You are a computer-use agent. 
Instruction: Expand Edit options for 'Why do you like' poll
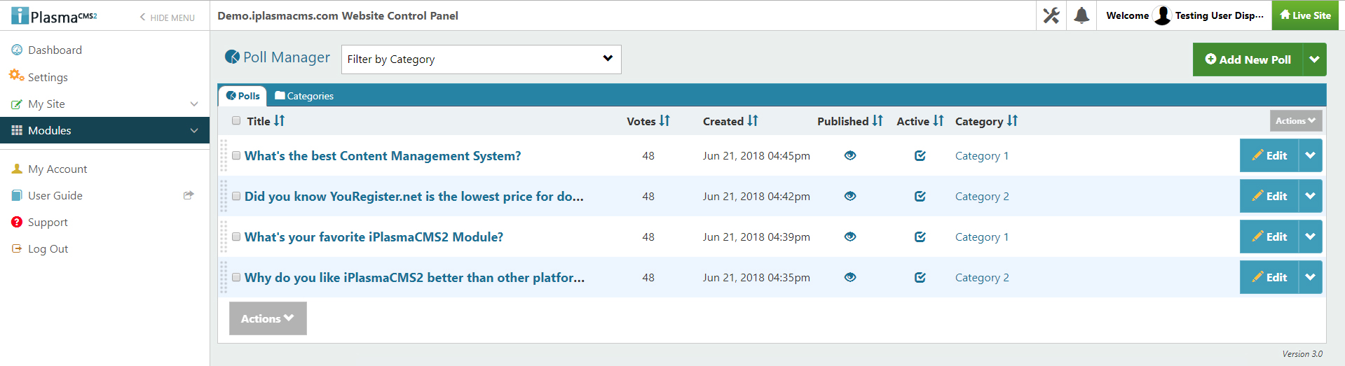tap(1310, 277)
